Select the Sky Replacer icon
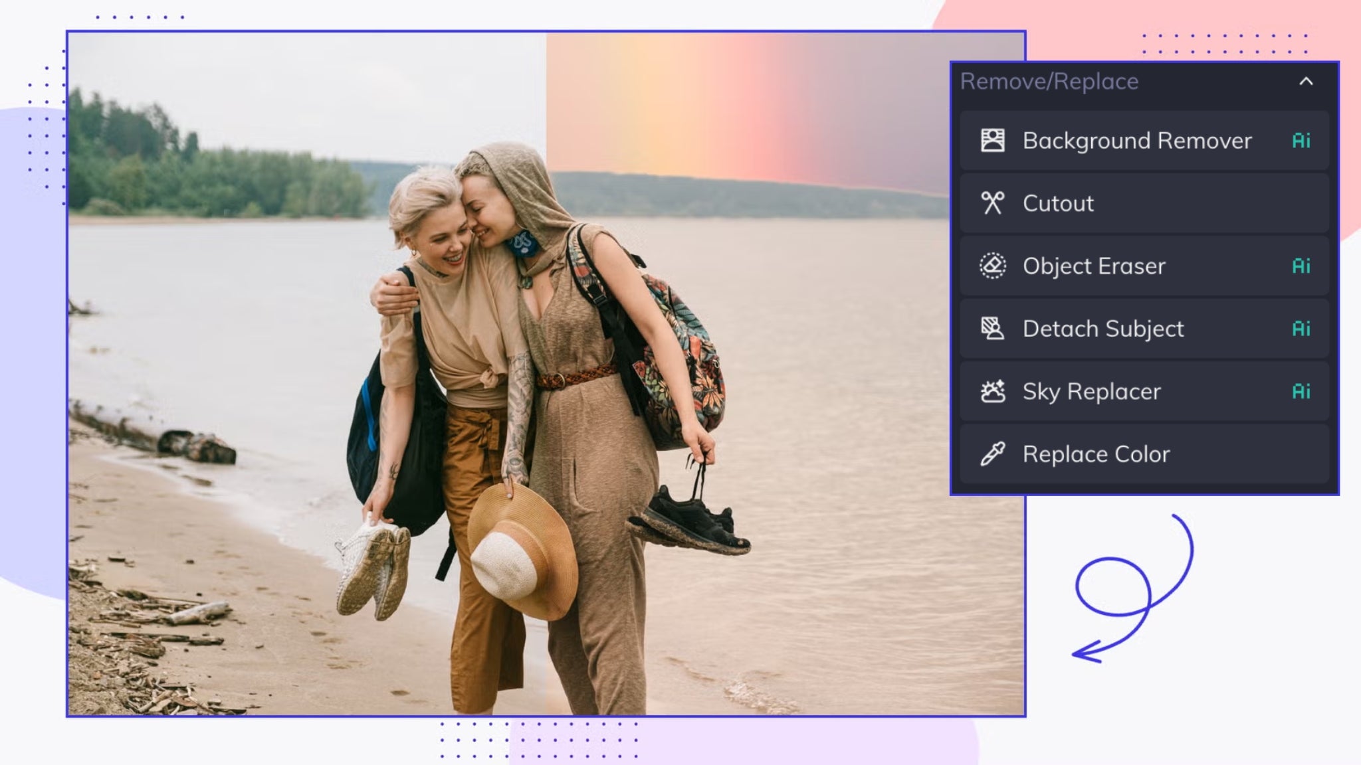 pos(992,391)
